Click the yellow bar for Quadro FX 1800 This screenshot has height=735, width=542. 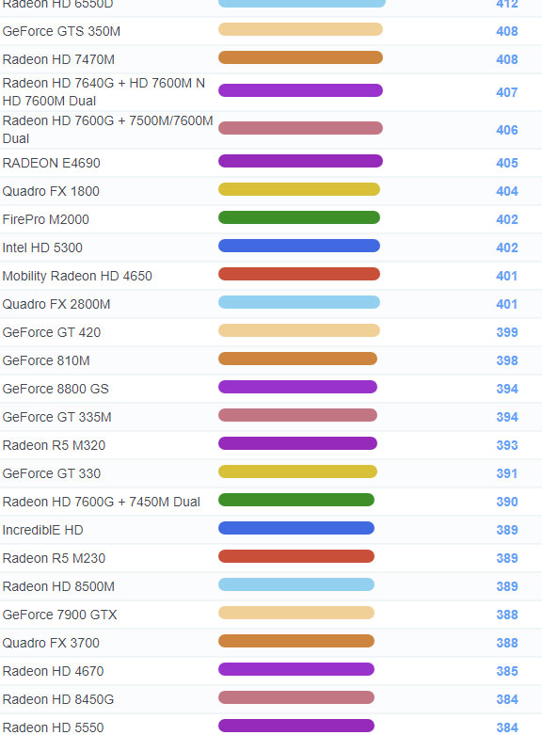pos(299,189)
